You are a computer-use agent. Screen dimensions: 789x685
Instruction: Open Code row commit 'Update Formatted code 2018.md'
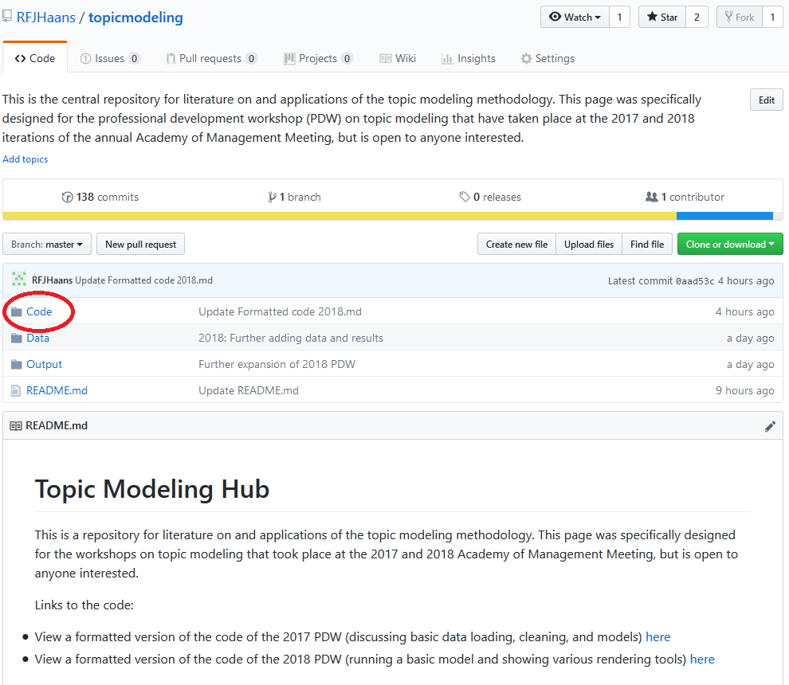(x=280, y=311)
